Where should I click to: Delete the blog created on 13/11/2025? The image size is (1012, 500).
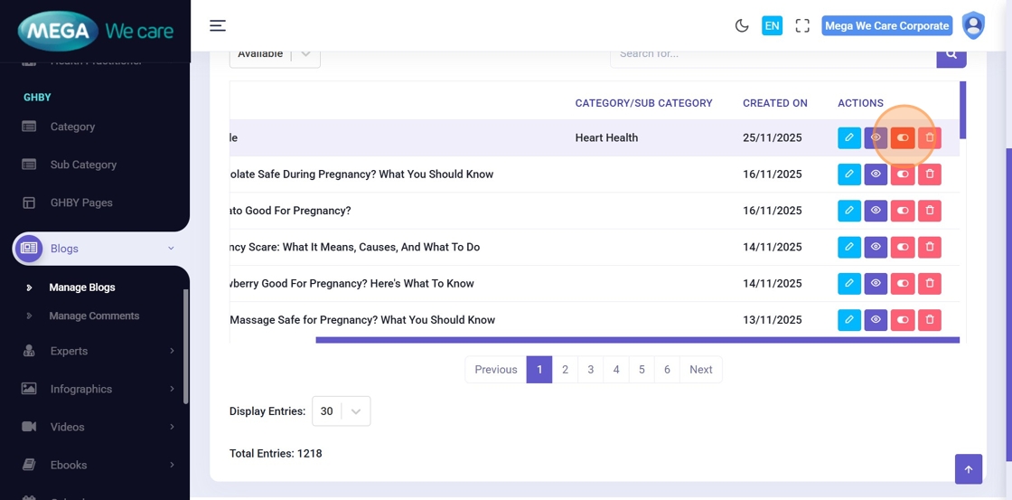[930, 320]
